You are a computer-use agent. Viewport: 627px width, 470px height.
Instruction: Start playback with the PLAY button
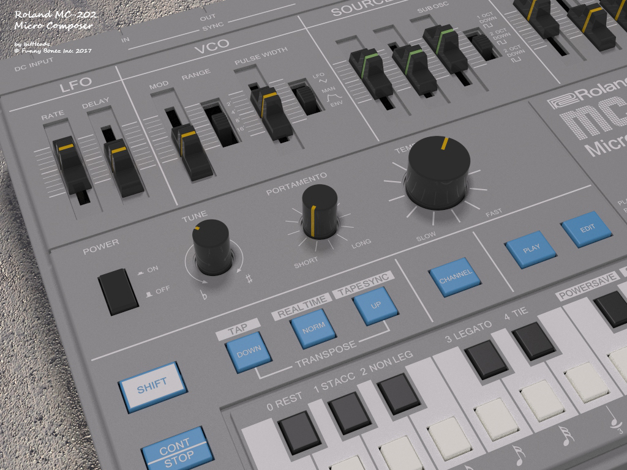click(x=531, y=250)
